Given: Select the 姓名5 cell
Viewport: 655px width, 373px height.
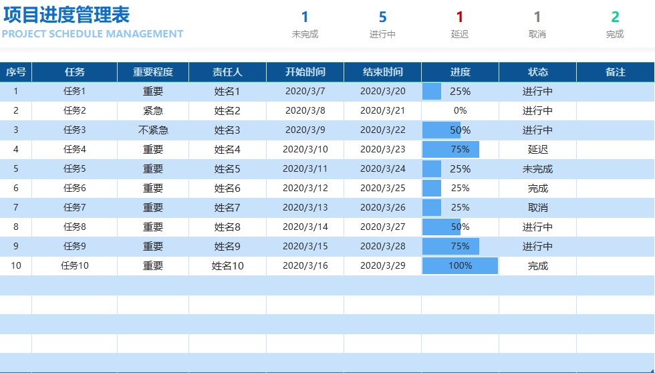Looking at the screenshot, I should pyautogui.click(x=227, y=168).
